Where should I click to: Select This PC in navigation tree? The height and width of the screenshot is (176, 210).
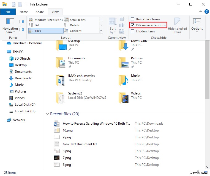(x=15, y=52)
